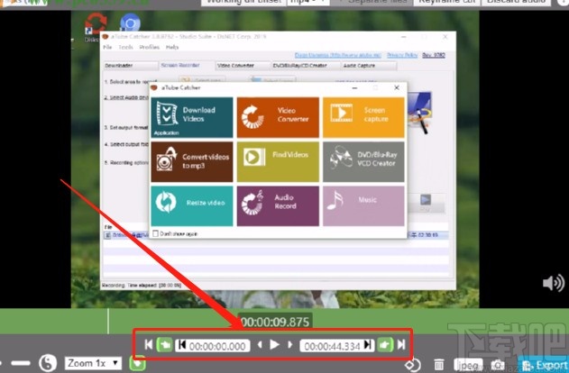569x373 pixels.
Task: Click the Video Converter tile in preview
Action: pyautogui.click(x=278, y=117)
